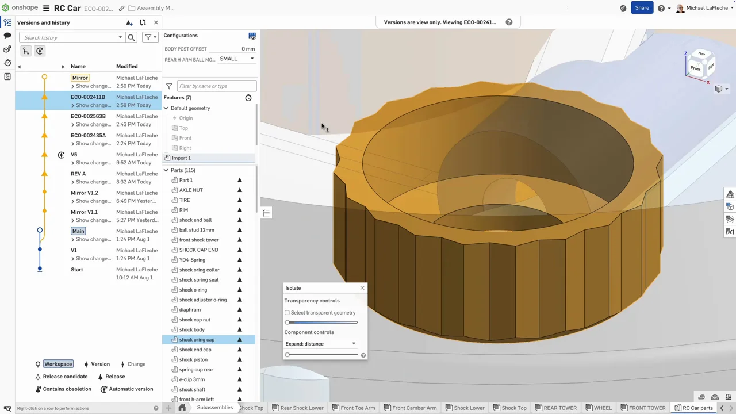This screenshot has width=736, height=414.
Task: Open the Comments panel from left sidebar
Action: pyautogui.click(x=7, y=36)
